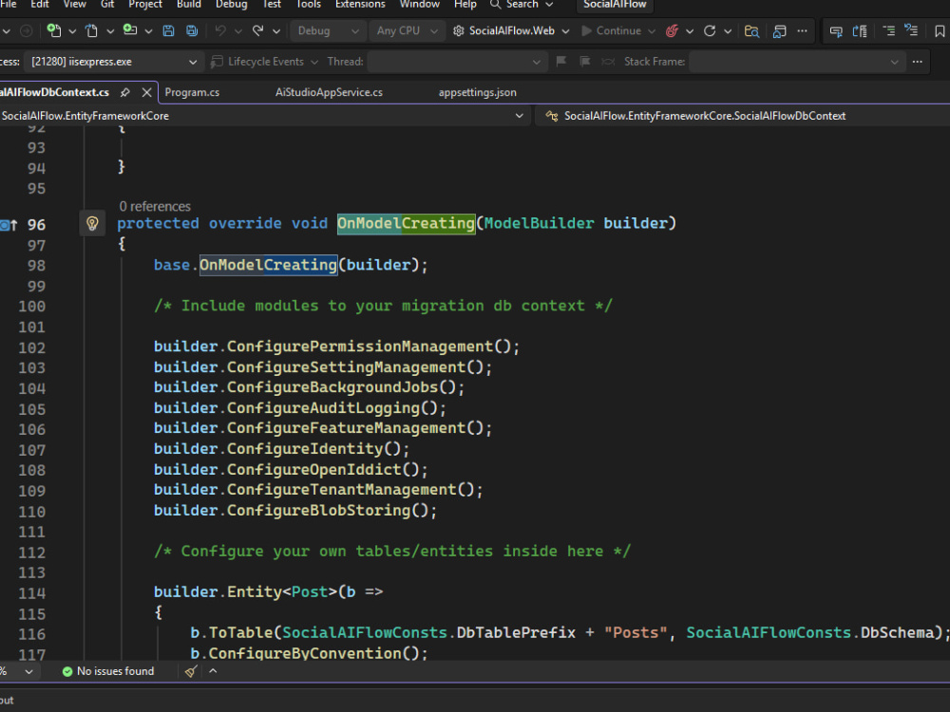Click the first thread flag icon
The width and height of the screenshot is (950, 712).
[561, 62]
